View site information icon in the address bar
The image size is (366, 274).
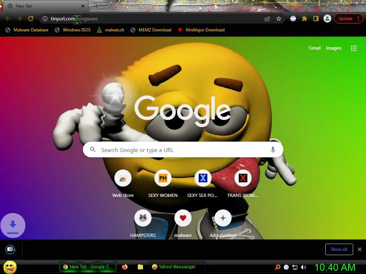(45, 19)
